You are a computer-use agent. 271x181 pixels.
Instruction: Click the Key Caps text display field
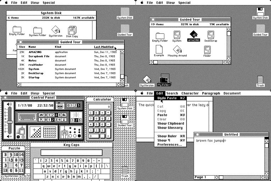[x=72, y=153]
